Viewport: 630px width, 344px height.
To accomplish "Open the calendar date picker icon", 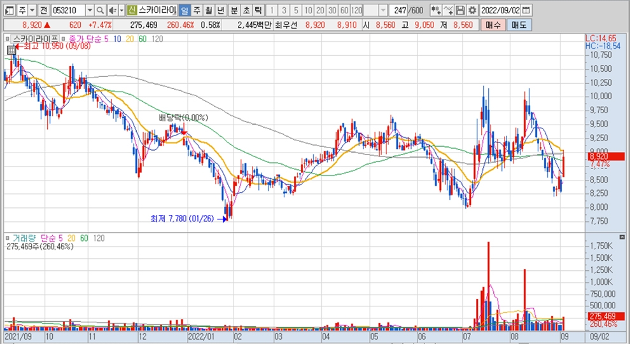I will pos(526,10).
